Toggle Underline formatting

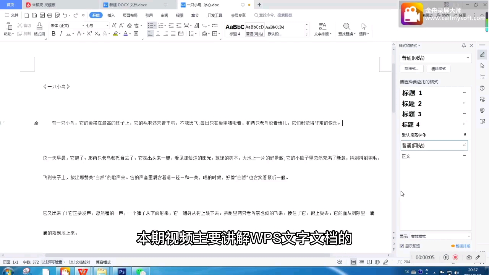(68, 34)
